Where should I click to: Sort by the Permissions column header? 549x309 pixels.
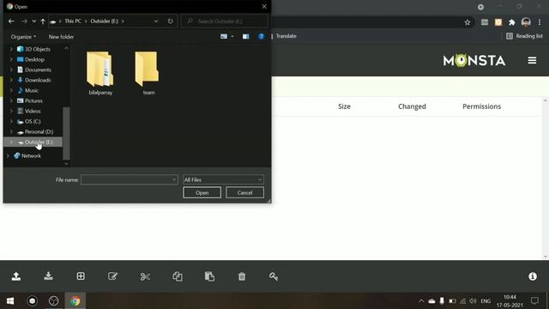[x=481, y=106]
